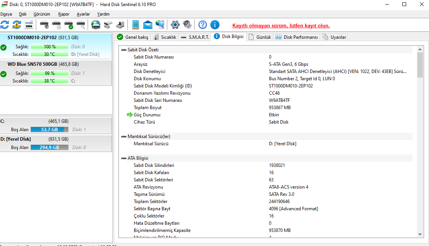Open settings with the gear icon
Image resolution: width=429 pixels, height=246 pixels.
pos(175,25)
